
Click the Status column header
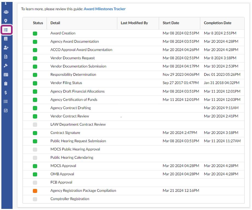[38, 23]
